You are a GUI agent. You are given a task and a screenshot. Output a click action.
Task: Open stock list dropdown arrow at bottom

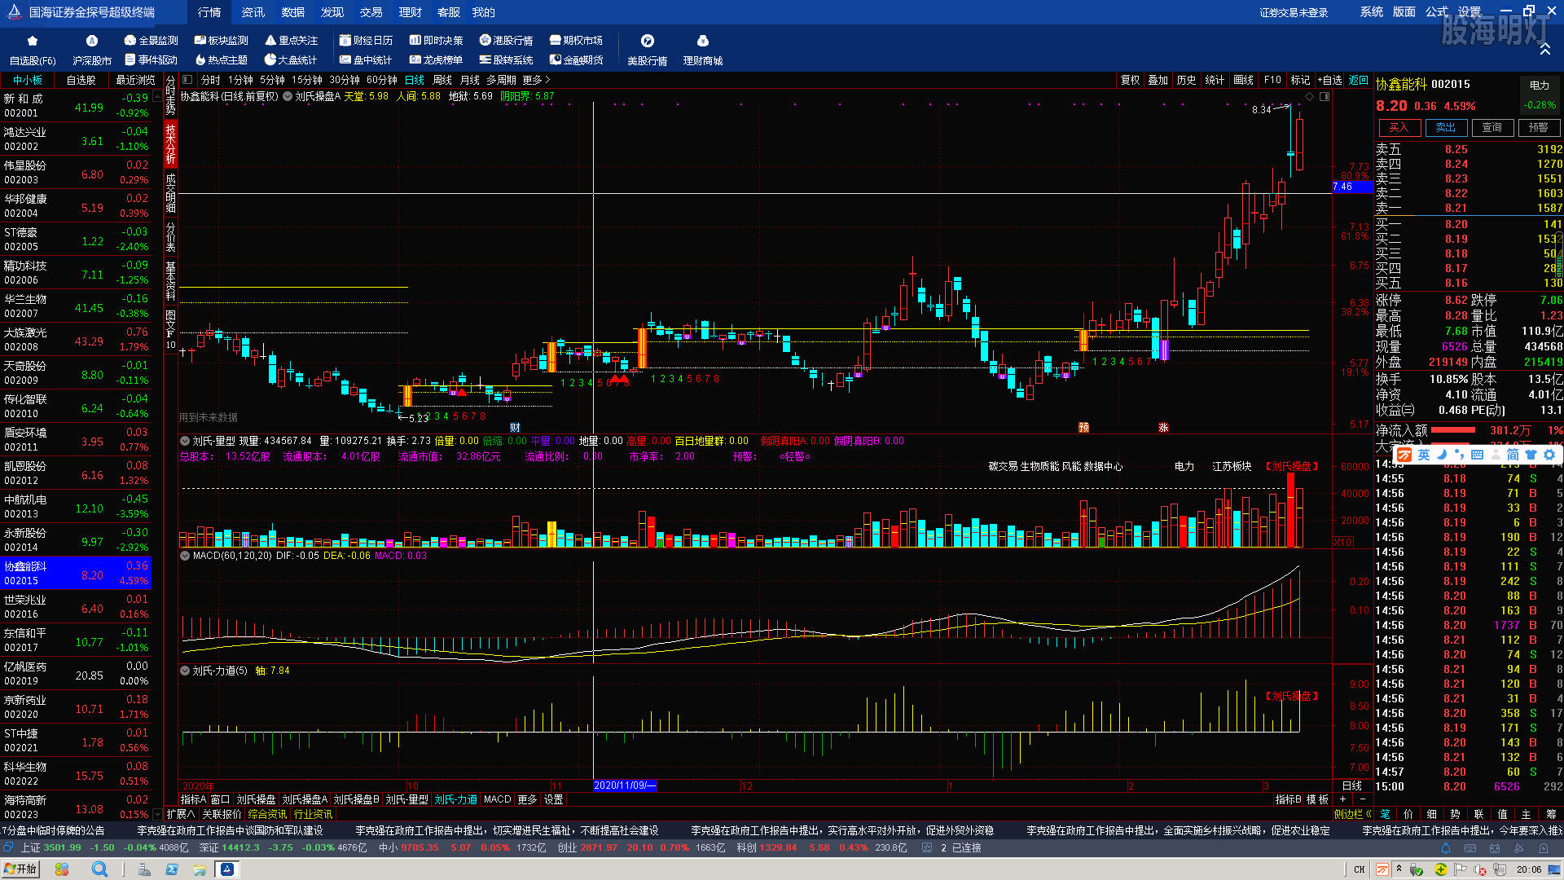tap(156, 814)
